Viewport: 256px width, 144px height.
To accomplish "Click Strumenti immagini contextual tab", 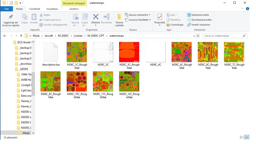I will (x=74, y=3).
